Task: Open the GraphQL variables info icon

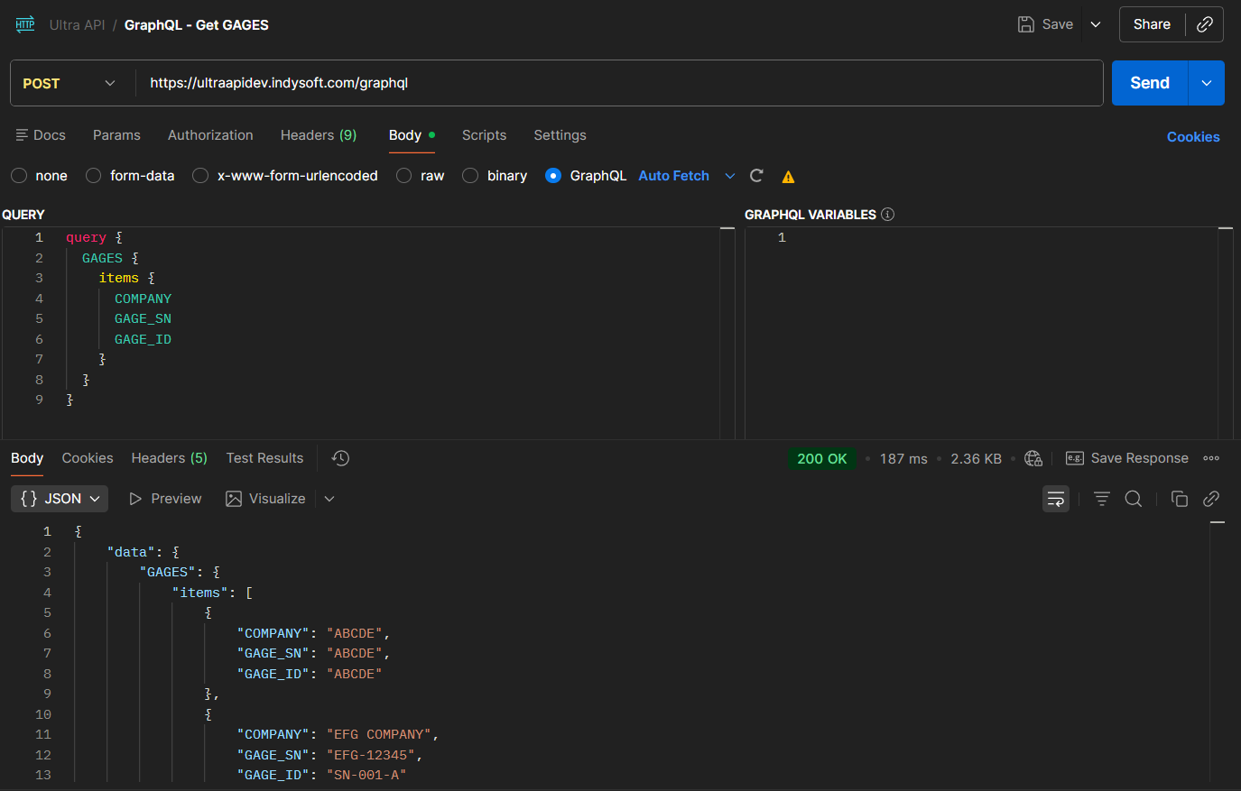Action: [887, 215]
